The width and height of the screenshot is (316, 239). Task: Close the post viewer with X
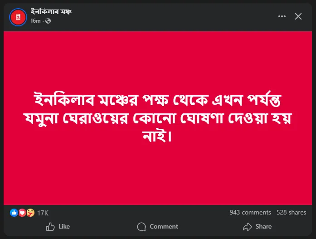(x=298, y=16)
